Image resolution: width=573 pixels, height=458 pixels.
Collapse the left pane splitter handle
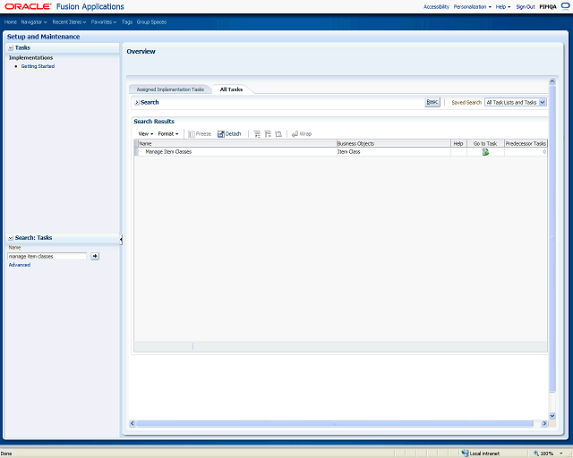click(x=121, y=240)
